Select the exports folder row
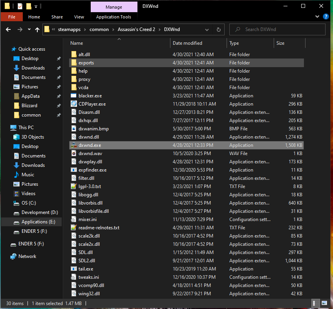Image resolution: width=333 pixels, height=309 pixels. pyautogui.click(x=187, y=63)
